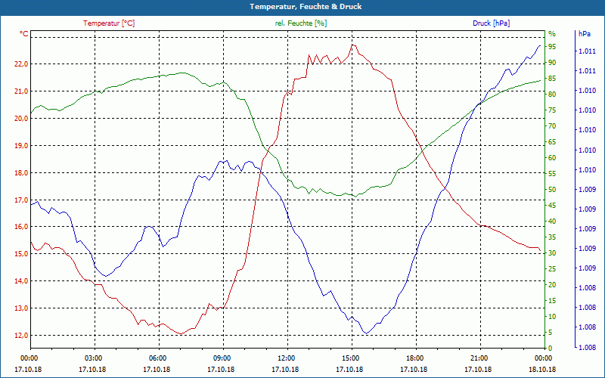Click the '21:00' time axis label
This screenshot has width=605, height=378.
(x=479, y=358)
